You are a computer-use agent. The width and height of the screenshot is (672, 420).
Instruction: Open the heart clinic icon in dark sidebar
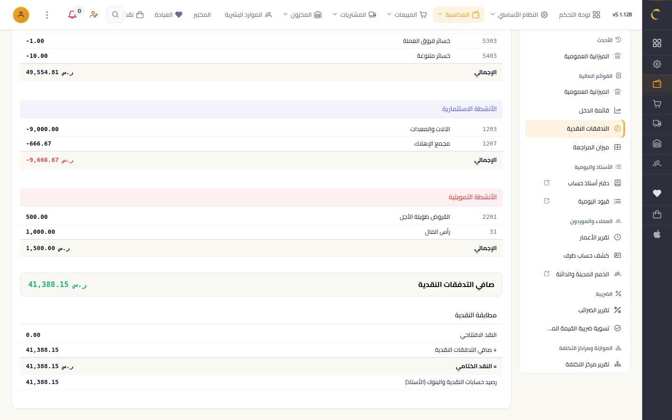tap(657, 193)
